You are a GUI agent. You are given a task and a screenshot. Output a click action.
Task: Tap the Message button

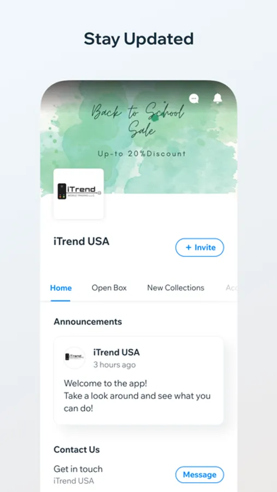199,475
